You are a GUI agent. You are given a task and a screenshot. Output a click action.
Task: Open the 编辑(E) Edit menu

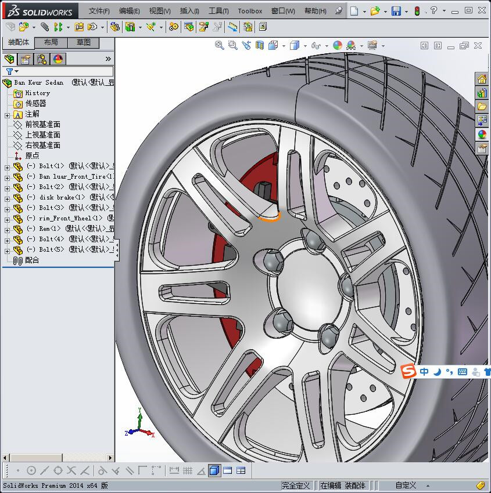click(130, 11)
